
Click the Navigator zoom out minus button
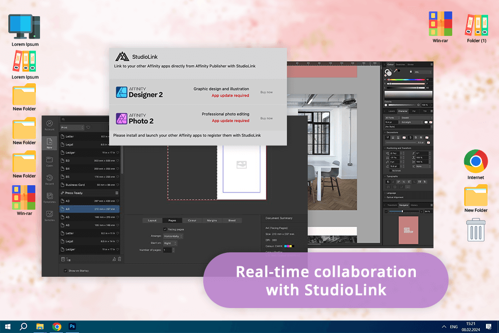386,212
